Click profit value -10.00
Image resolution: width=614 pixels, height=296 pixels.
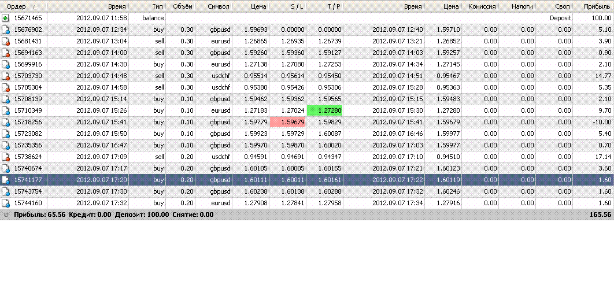click(602, 122)
